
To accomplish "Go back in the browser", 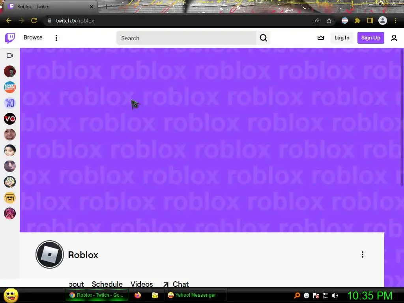I will pos(9,21).
